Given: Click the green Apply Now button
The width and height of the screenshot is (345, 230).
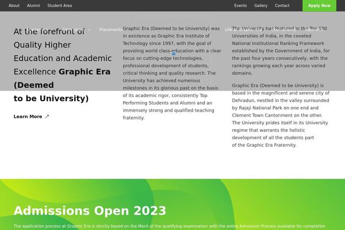Looking at the screenshot, I should pyautogui.click(x=319, y=6).
